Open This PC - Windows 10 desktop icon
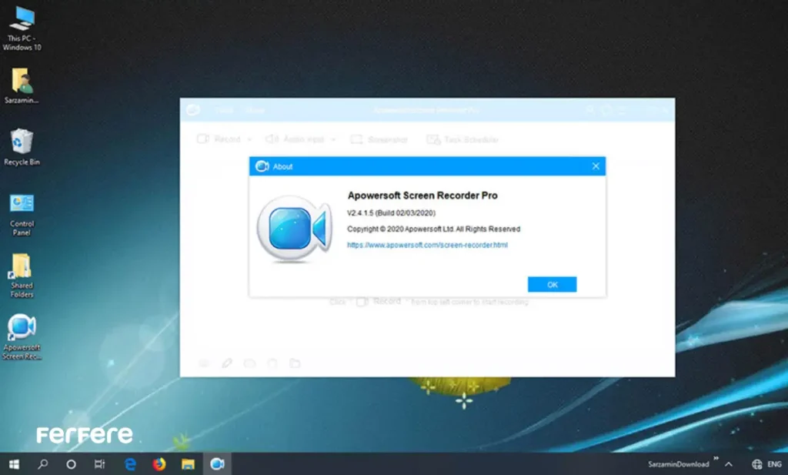This screenshot has width=788, height=475. (22, 28)
